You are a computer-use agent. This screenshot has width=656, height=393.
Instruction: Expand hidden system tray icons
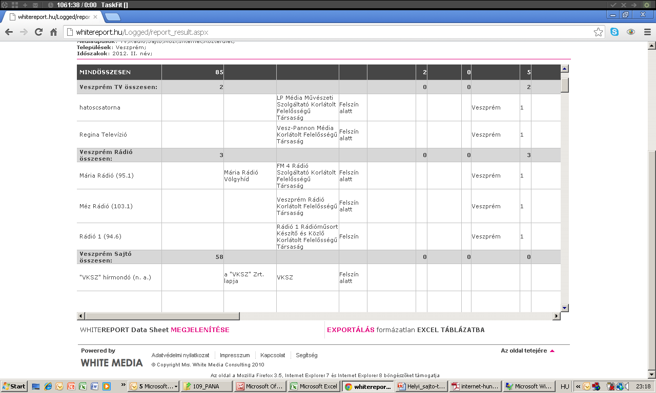tap(578, 386)
